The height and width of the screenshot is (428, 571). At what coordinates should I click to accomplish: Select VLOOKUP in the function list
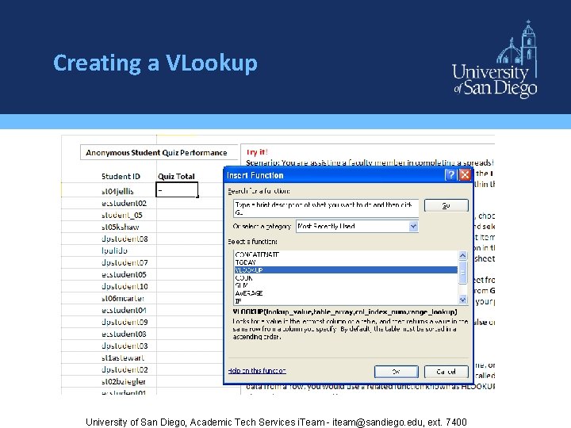(346, 270)
